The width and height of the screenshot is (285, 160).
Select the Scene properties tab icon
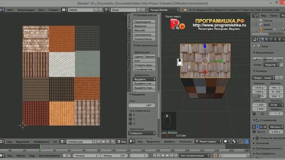coord(271,40)
